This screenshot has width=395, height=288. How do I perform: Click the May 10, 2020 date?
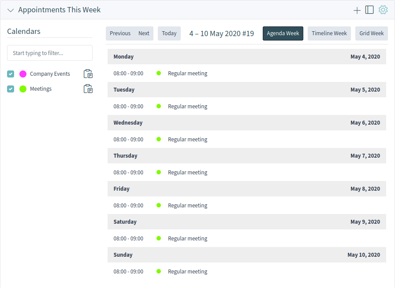point(364,255)
